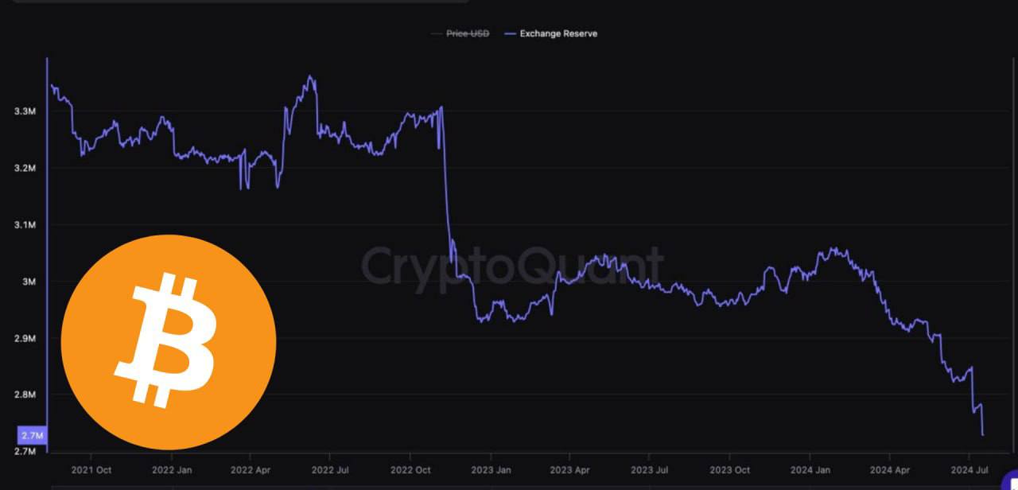Toggle the Exchange Reserve legend series

(x=558, y=33)
